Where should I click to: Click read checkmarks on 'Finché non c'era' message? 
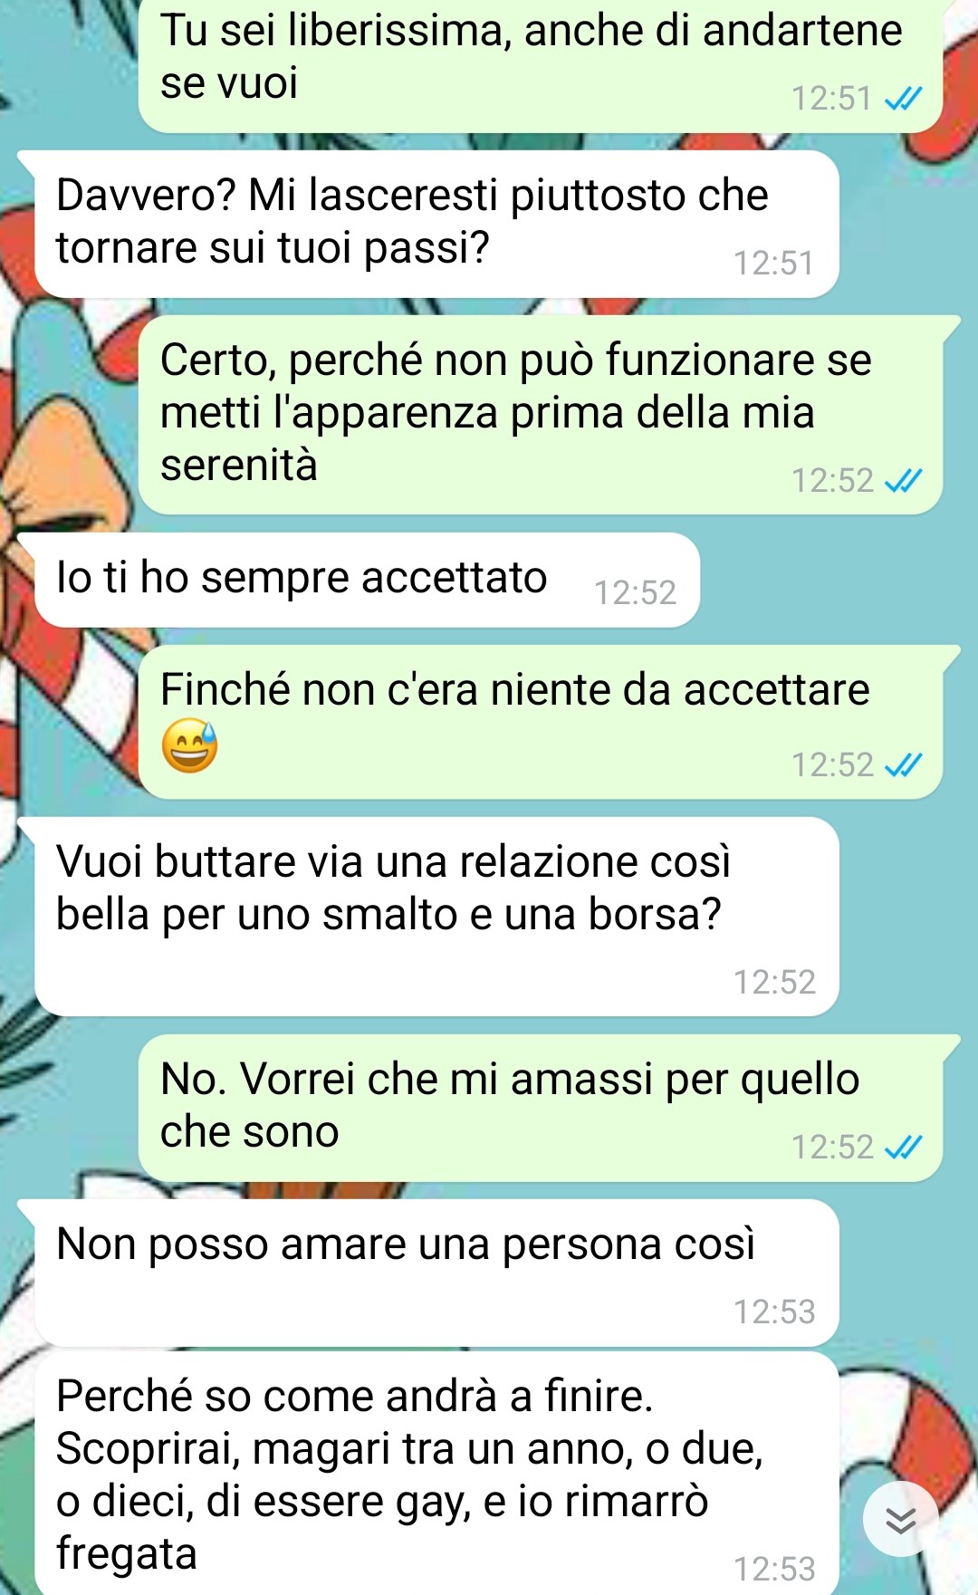[x=903, y=764]
